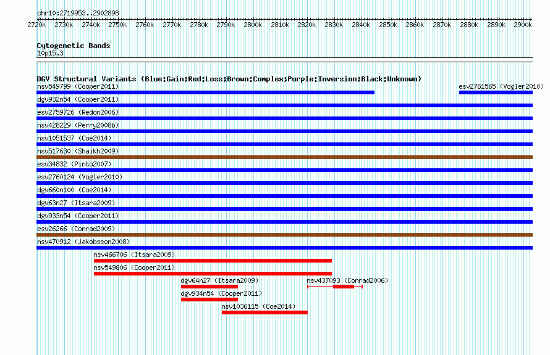Image resolution: width=550 pixels, height=355 pixels.
Task: Click the 2900k ruler tick label
Action: pos(523,25)
